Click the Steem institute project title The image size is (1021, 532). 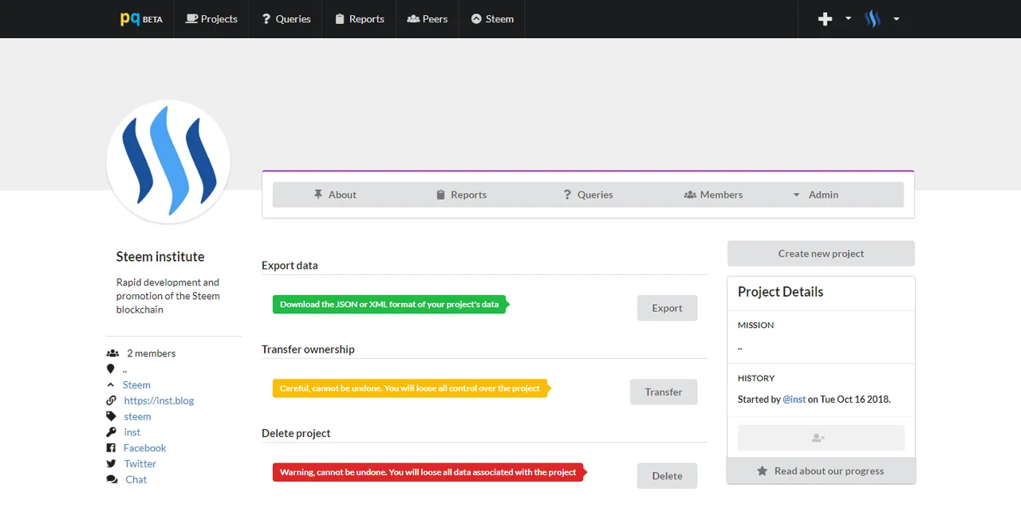(x=160, y=257)
